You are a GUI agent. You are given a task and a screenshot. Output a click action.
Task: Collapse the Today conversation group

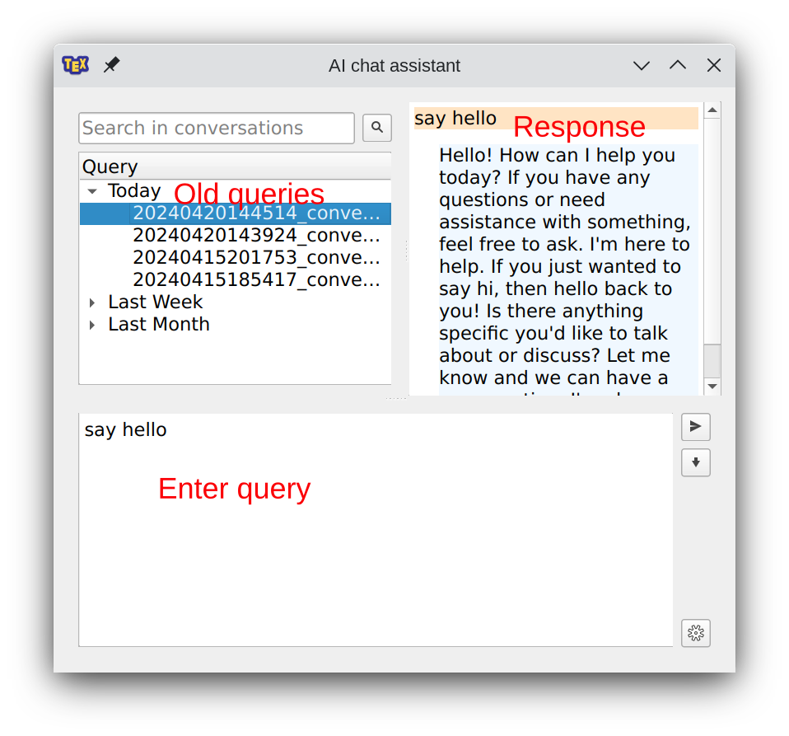92,191
